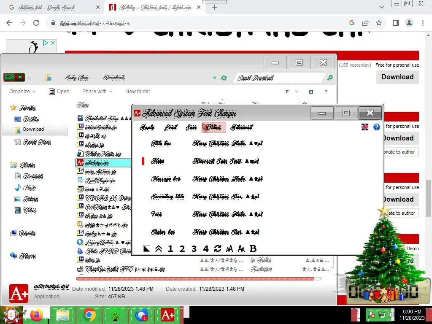Screen dimensions: 432x324
Task: Open the Apply menu in Font Changer
Action: (147, 127)
